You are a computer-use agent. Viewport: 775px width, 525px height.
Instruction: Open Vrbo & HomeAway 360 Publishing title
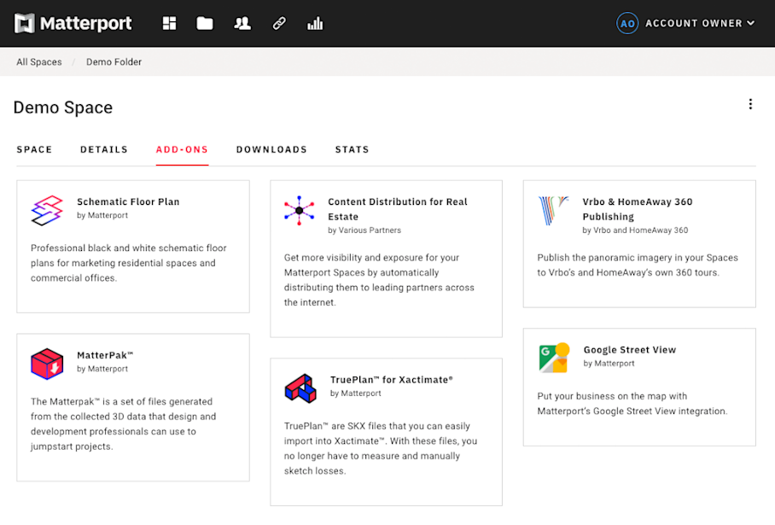pyautogui.click(x=637, y=209)
